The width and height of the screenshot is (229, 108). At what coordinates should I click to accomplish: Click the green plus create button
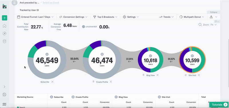pos(5,18)
